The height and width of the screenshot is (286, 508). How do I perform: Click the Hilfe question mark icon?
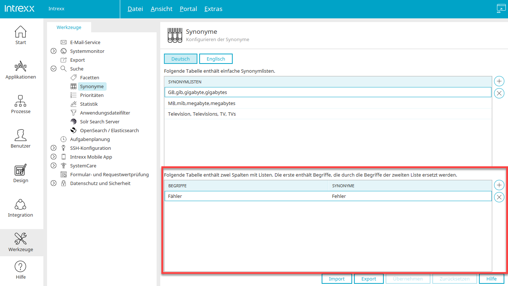(21, 267)
